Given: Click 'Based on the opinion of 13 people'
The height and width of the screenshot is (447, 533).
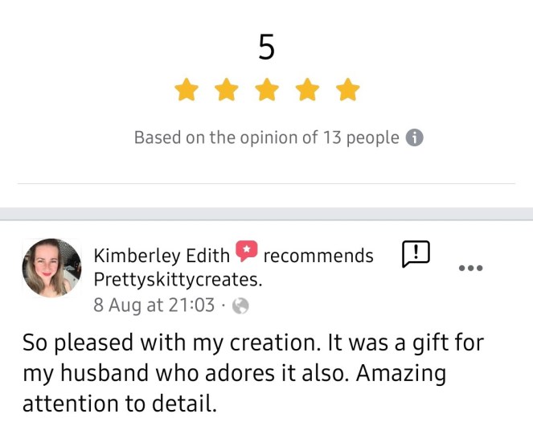Looking at the screenshot, I should coord(266,137).
